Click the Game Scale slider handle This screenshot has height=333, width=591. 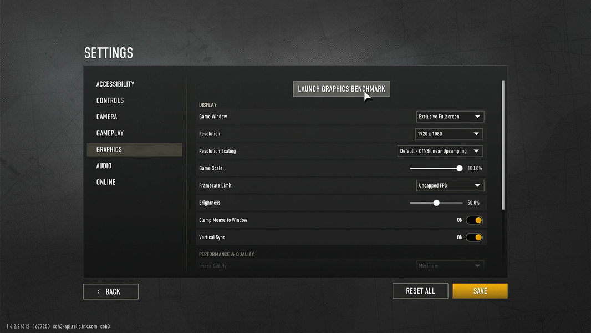point(460,169)
